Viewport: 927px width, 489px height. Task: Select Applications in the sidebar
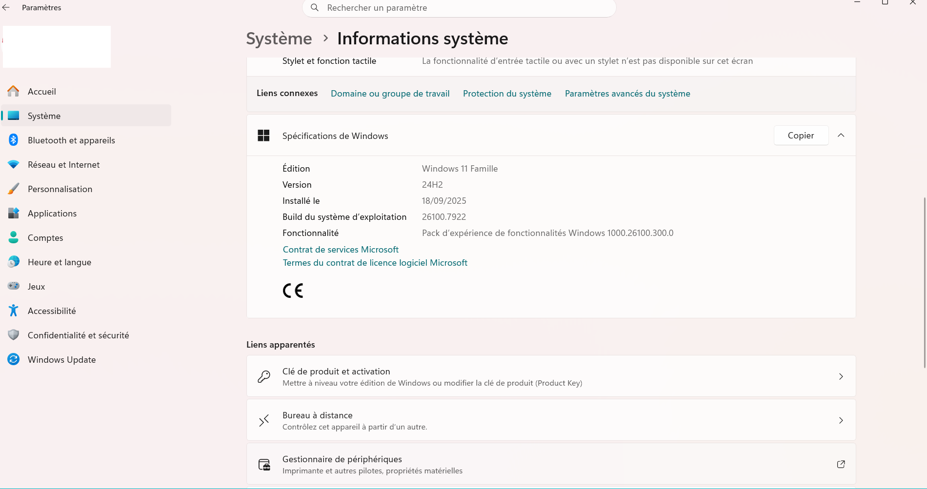tap(86, 213)
